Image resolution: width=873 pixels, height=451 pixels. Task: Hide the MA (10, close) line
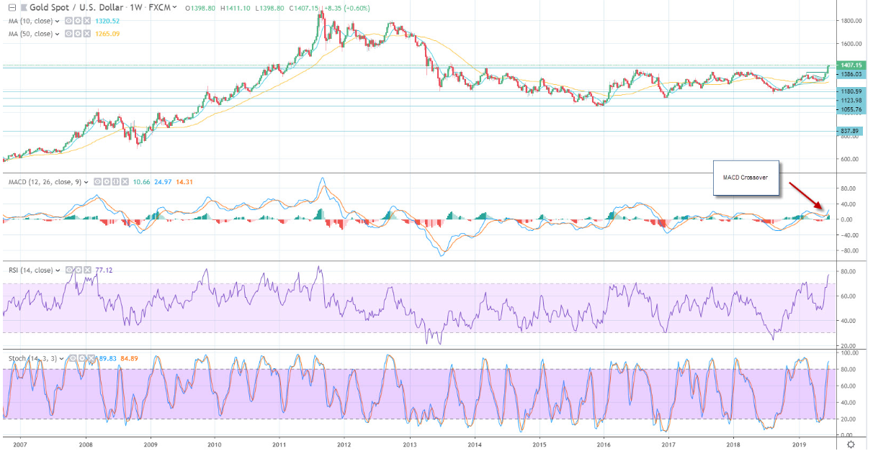(x=68, y=22)
